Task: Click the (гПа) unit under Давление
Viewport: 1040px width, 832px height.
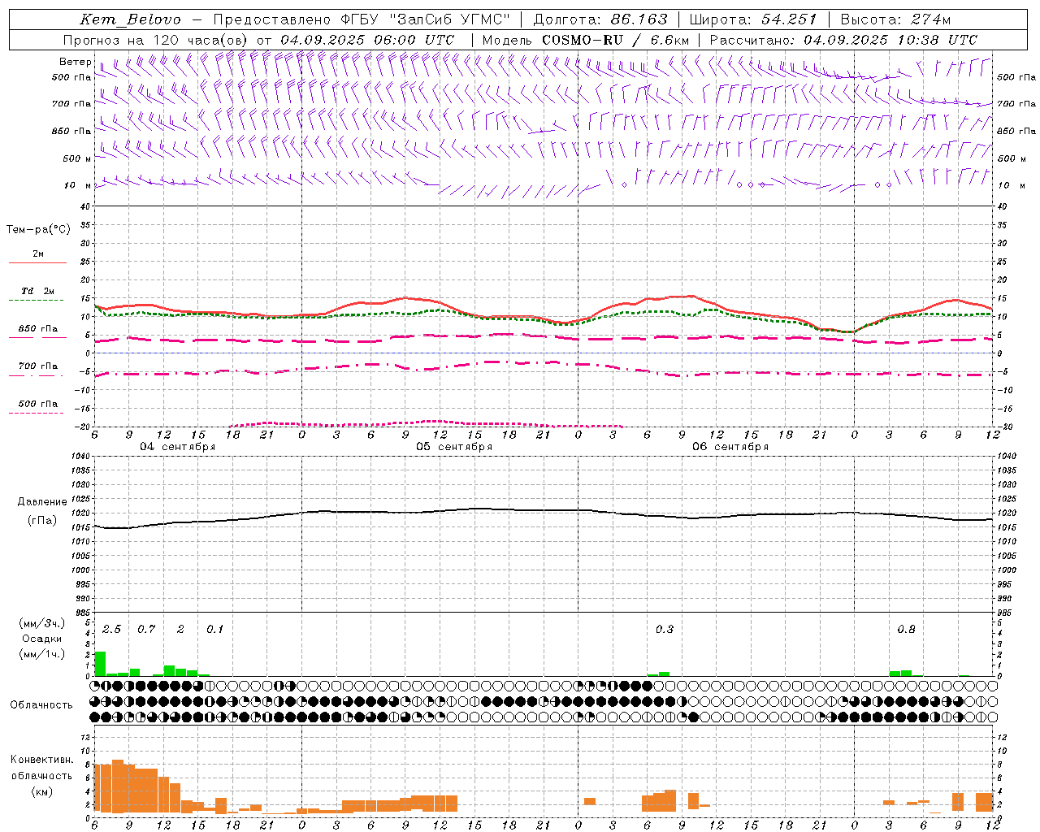Action: coord(42,521)
